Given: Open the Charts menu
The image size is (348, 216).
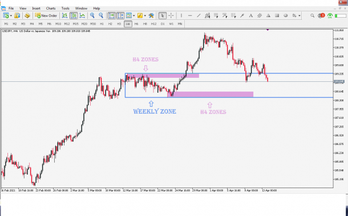Looking at the screenshot, I should (x=51, y=9).
